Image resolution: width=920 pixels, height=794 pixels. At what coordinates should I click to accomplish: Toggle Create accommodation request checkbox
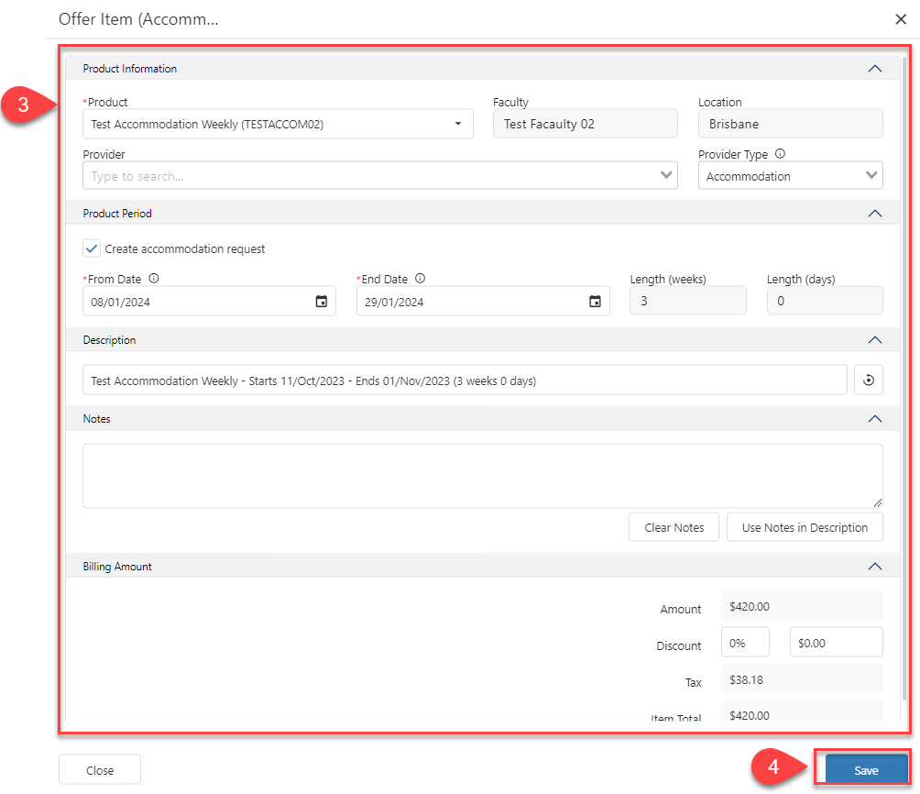click(x=92, y=248)
